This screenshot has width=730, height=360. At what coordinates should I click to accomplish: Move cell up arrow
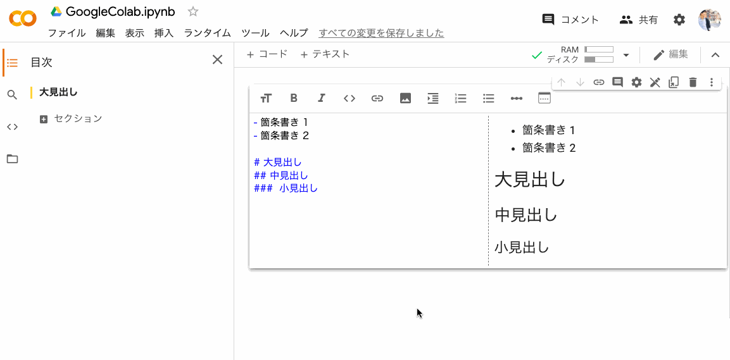562,82
